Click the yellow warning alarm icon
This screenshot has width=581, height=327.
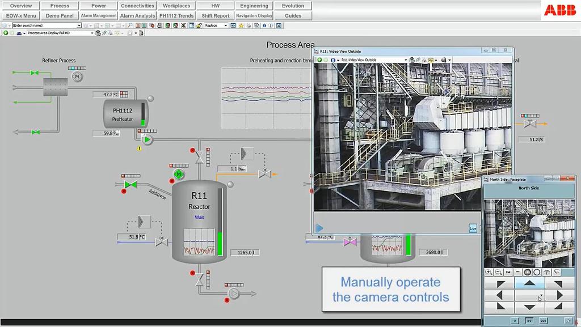pyautogui.click(x=140, y=148)
